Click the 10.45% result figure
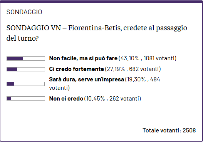This screenshot has height=142, width=203. tap(96, 99)
